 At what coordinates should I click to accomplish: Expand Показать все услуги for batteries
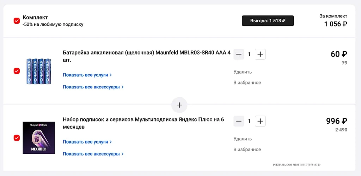87,75
